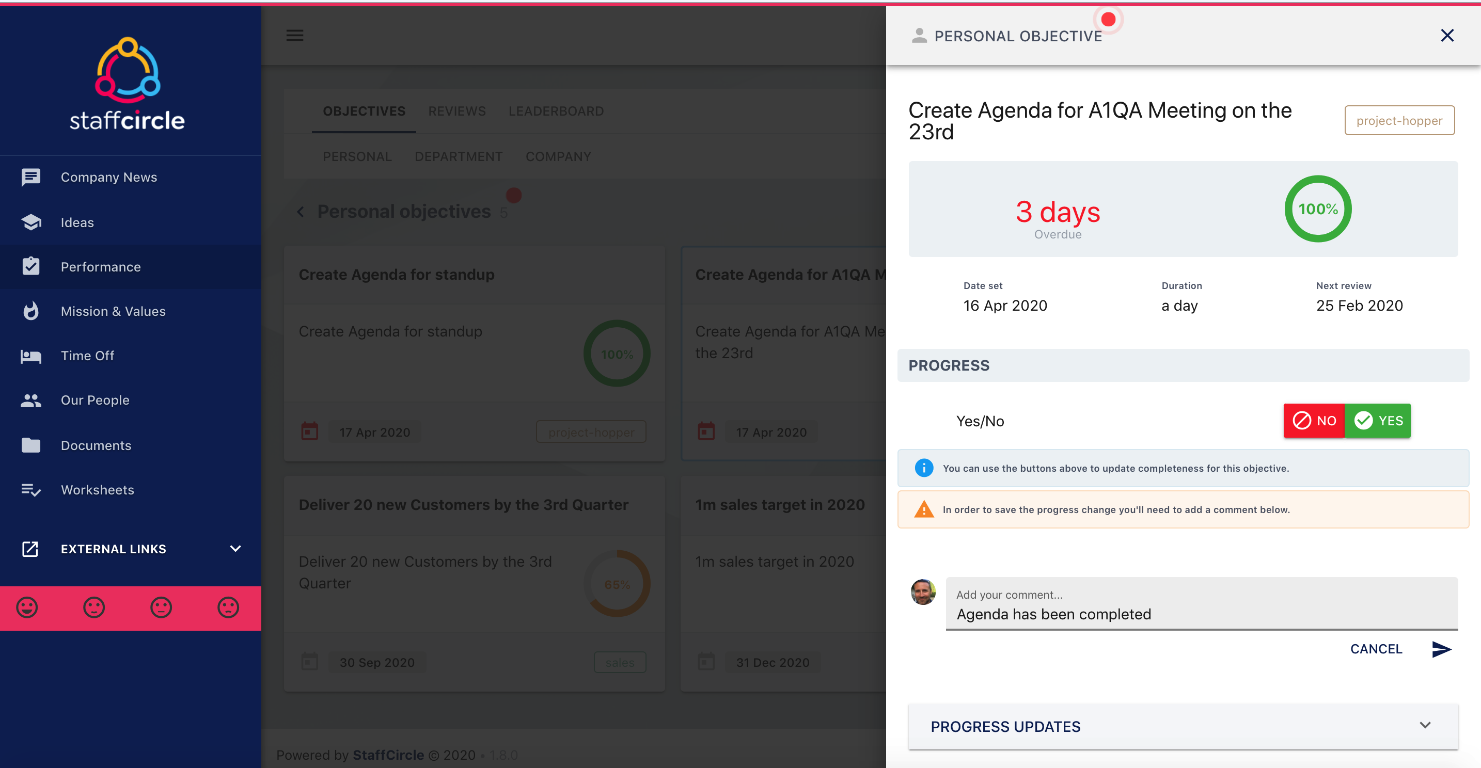
Task: Select the saddest mood face
Action: 228,607
